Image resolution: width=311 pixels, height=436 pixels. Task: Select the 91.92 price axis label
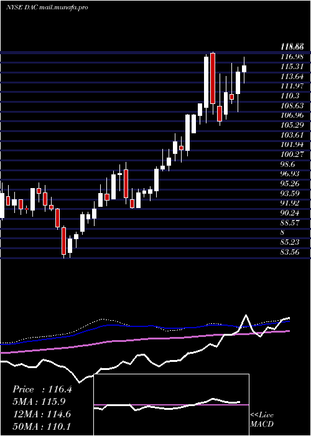[x=290, y=203]
